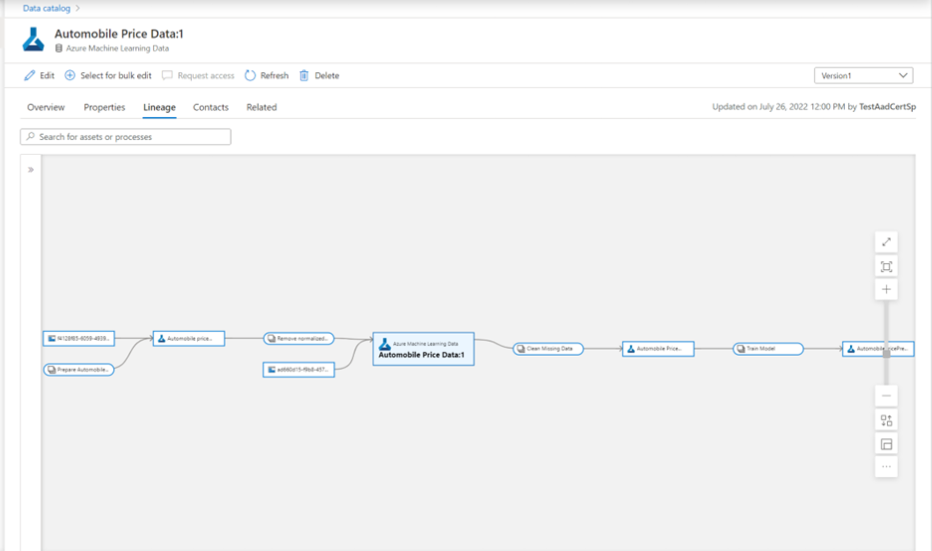The image size is (932, 551).
Task: Choose Select for bulk edit
Action: tap(108, 76)
